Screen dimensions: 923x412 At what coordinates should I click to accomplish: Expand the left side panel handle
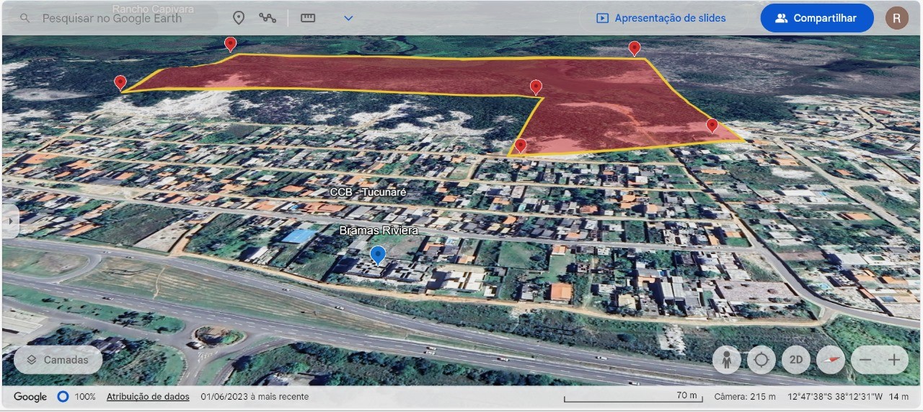coord(10,222)
